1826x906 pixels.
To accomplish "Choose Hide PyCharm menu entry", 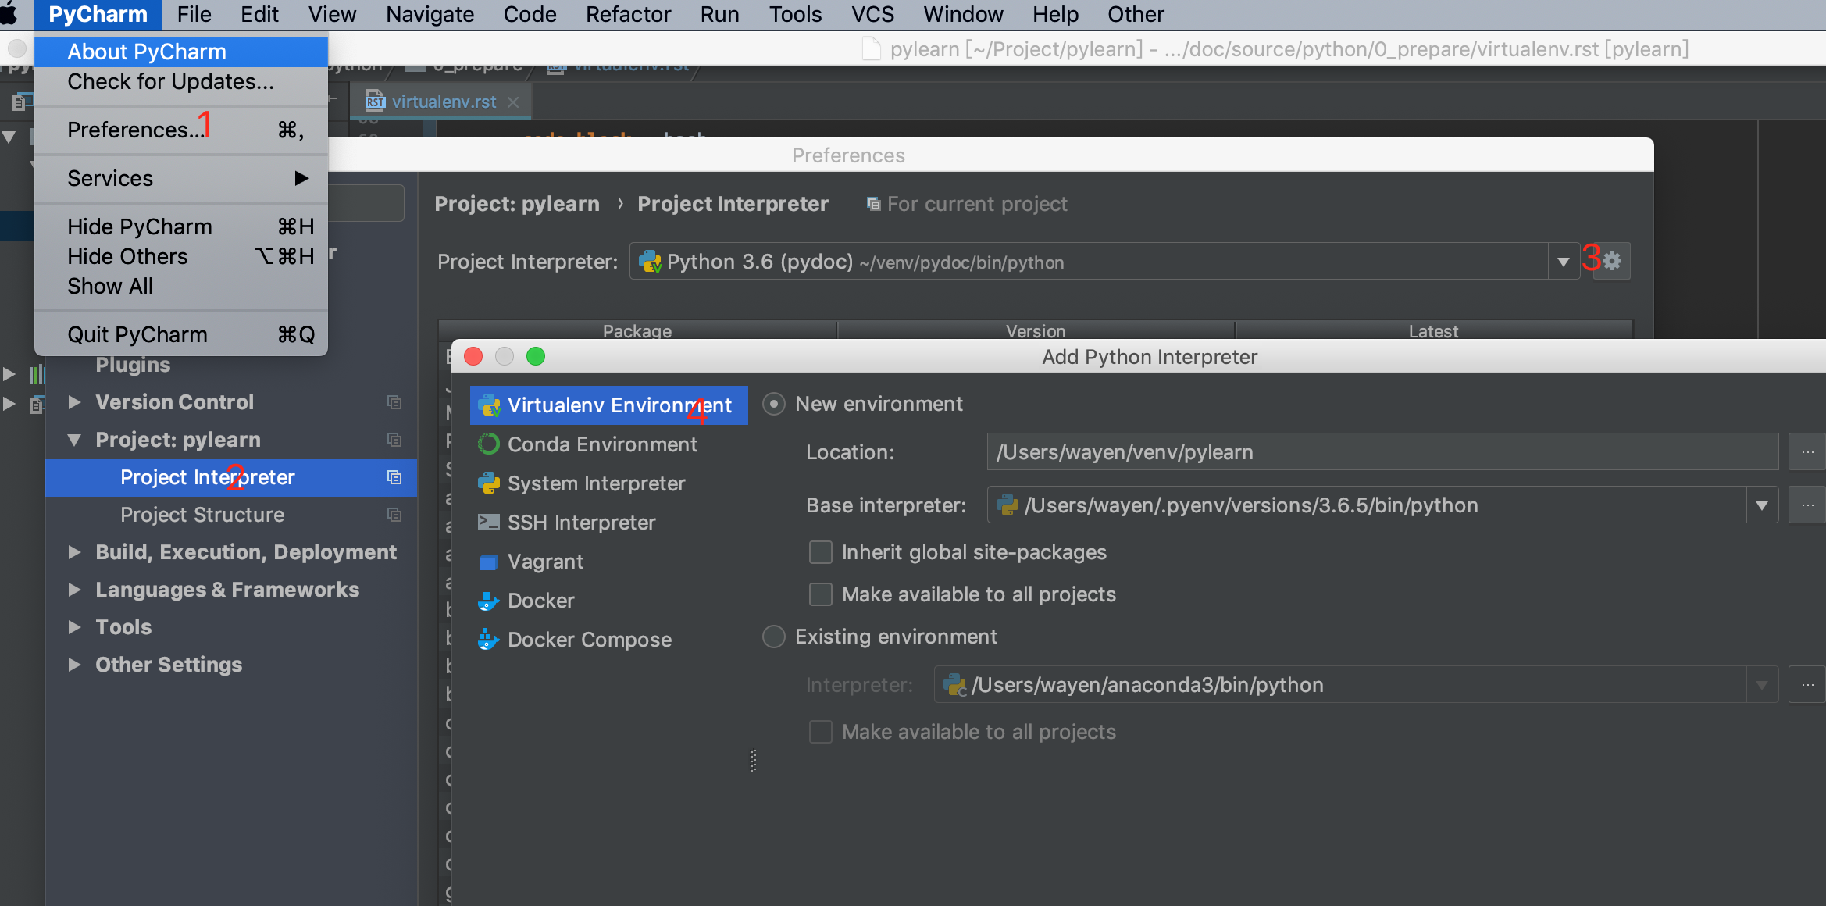I will (181, 226).
